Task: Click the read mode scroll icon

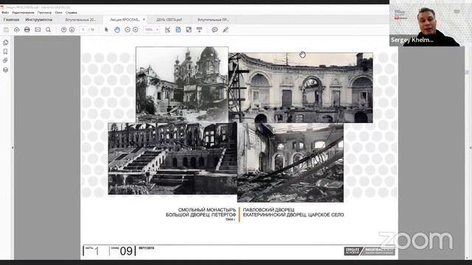Action: [199, 29]
